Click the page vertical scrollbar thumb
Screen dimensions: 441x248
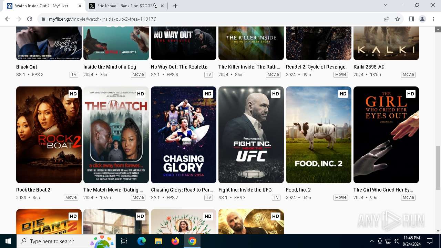pos(438,168)
